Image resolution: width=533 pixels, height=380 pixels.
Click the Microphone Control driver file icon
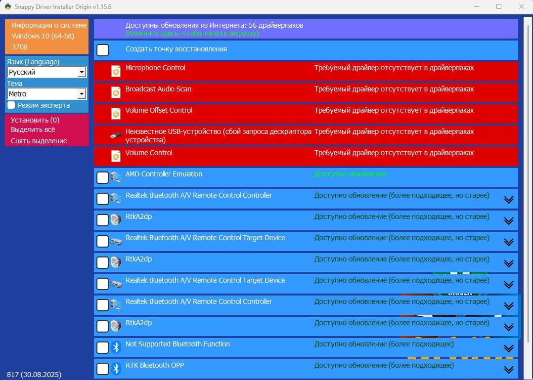[116, 71]
